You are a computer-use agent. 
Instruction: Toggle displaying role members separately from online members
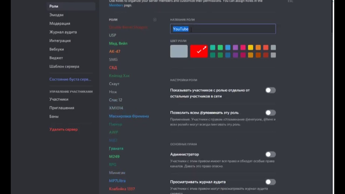point(270,90)
